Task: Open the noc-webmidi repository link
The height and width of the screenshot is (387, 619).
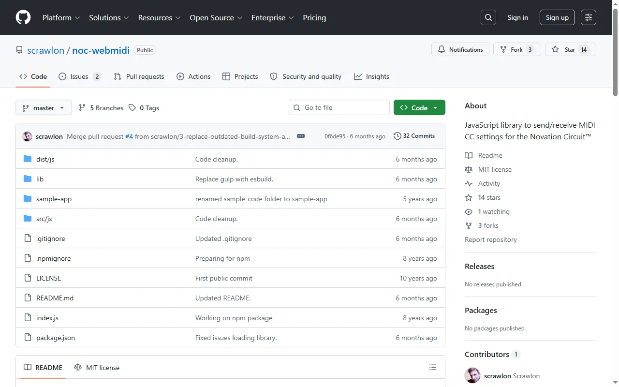Action: (101, 50)
